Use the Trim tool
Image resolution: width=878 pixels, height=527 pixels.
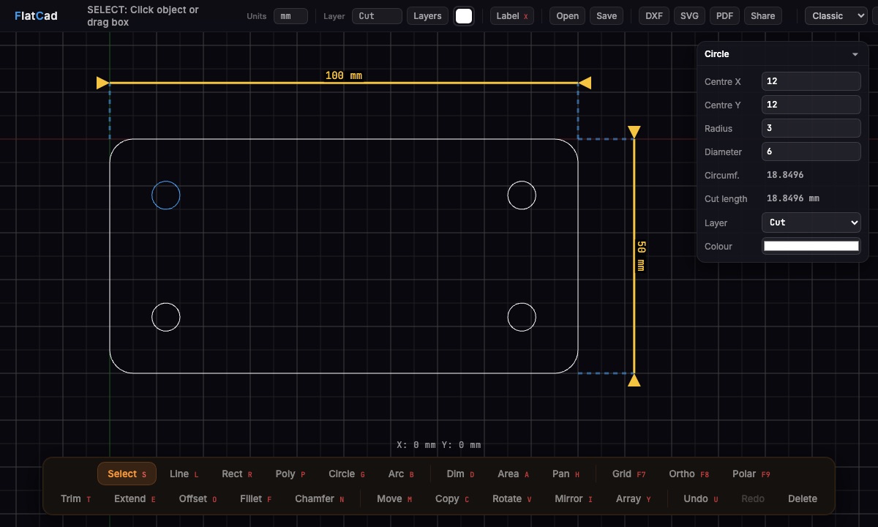tap(75, 498)
